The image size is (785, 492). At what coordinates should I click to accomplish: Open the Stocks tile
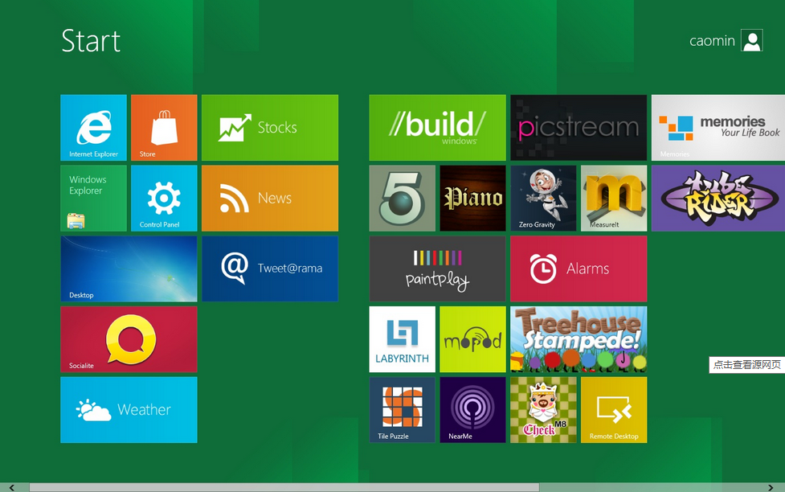pos(270,128)
